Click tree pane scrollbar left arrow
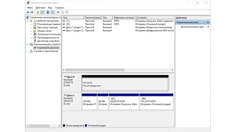This screenshot has height=132, width=236. [x=27, y=126]
